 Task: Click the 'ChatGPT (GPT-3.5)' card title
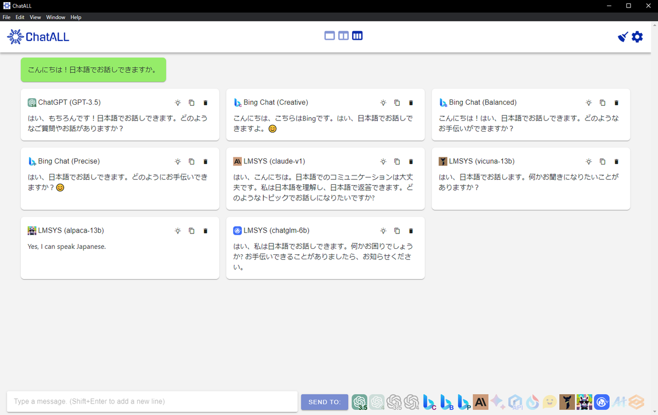(69, 103)
